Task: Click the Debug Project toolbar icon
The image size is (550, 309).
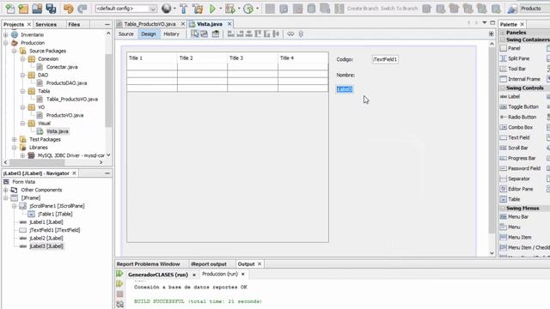Action: click(x=230, y=9)
